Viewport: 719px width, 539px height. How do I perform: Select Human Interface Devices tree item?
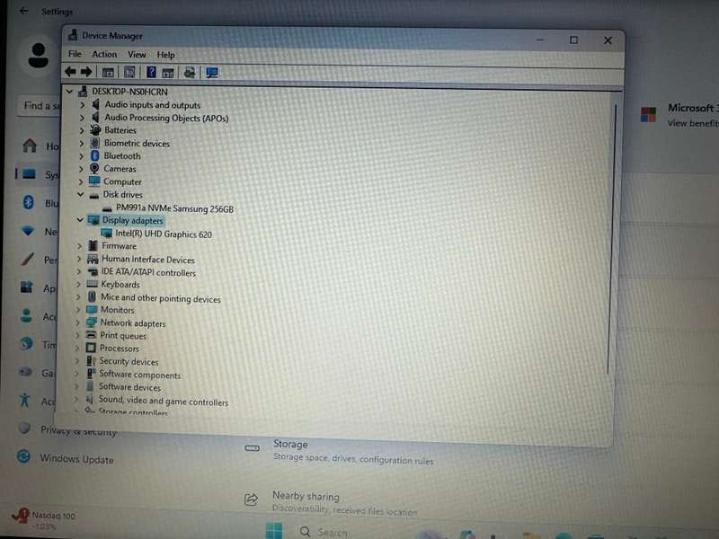[148, 260]
